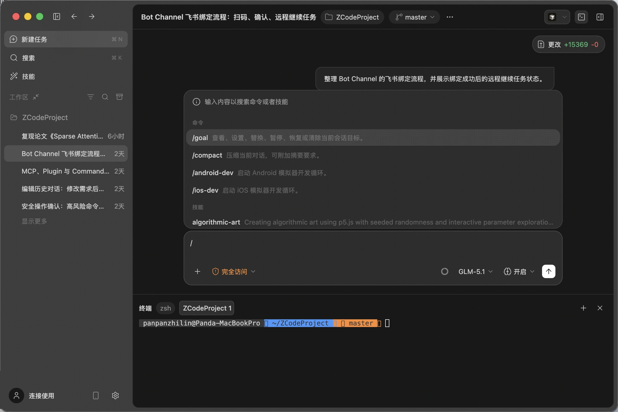Add a new terminal with plus icon

(x=583, y=308)
